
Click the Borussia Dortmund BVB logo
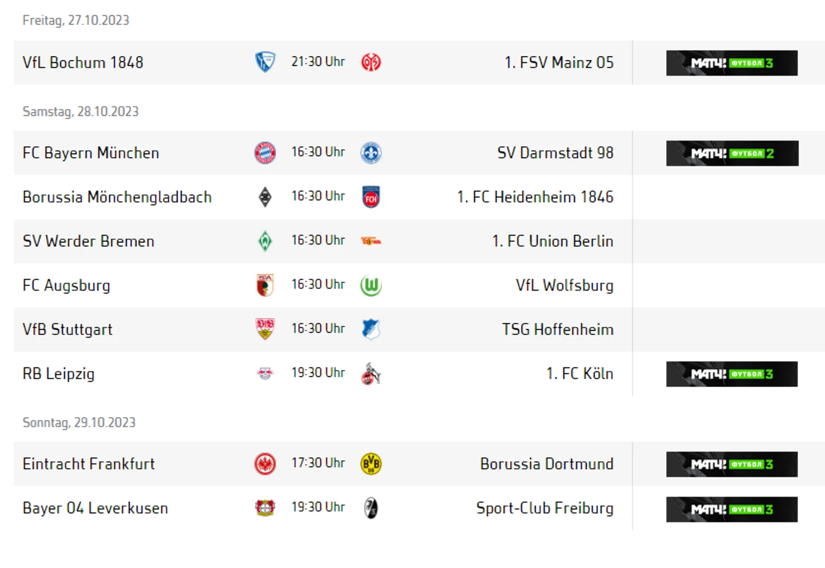tap(371, 464)
